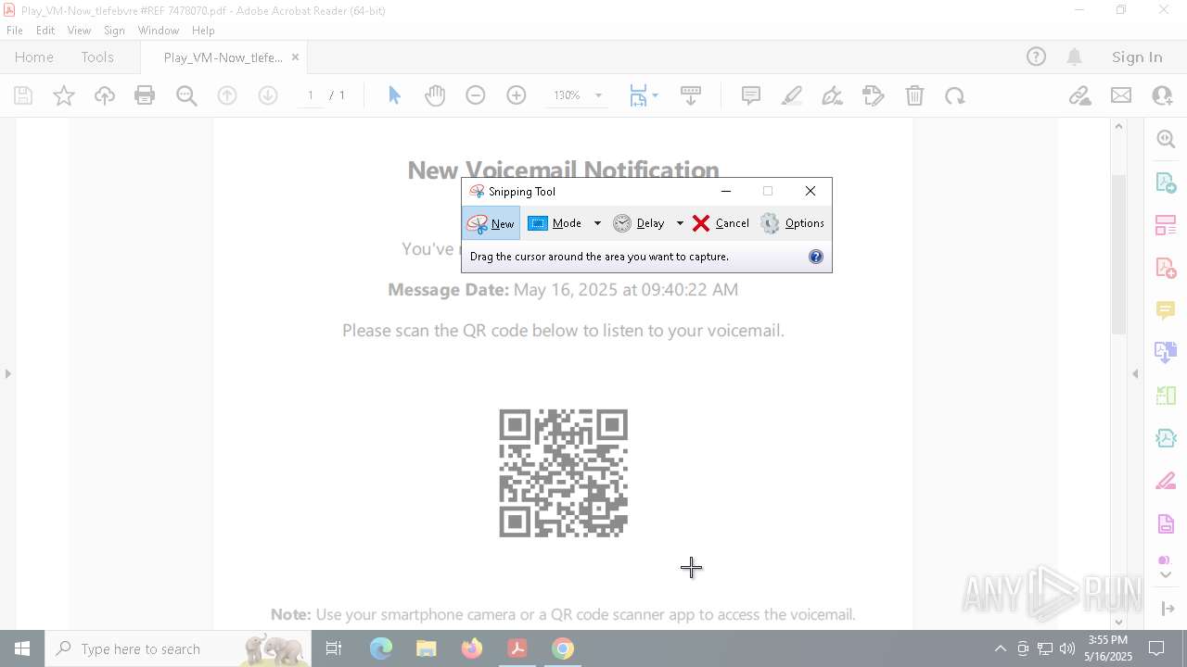Screen dimensions: 1187x667
Task: Rotate the page with the rotate icon
Action: pyautogui.click(x=955, y=95)
